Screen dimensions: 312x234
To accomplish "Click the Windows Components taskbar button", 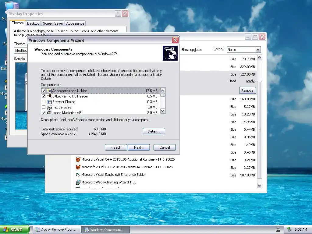I will (x=106, y=230).
